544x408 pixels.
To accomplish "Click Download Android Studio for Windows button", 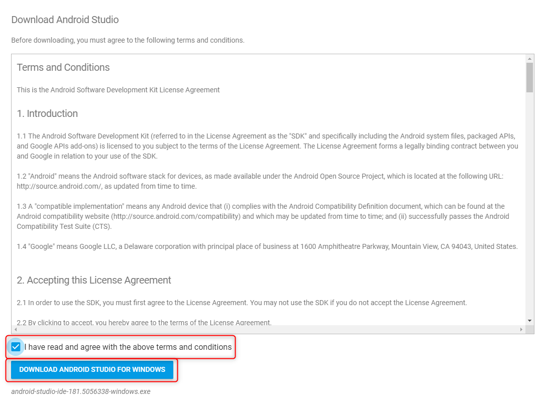I will pyautogui.click(x=92, y=369).
